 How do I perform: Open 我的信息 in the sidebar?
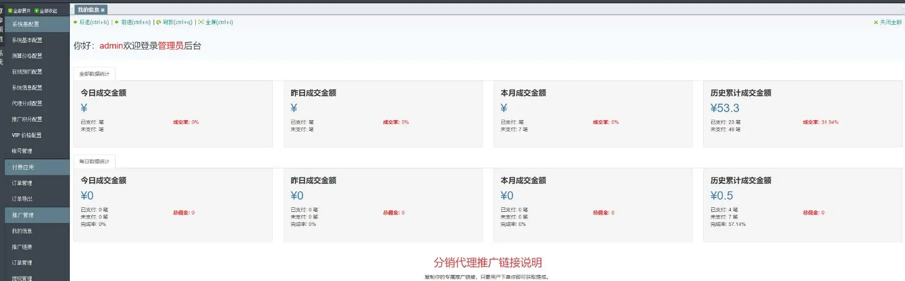(22, 231)
